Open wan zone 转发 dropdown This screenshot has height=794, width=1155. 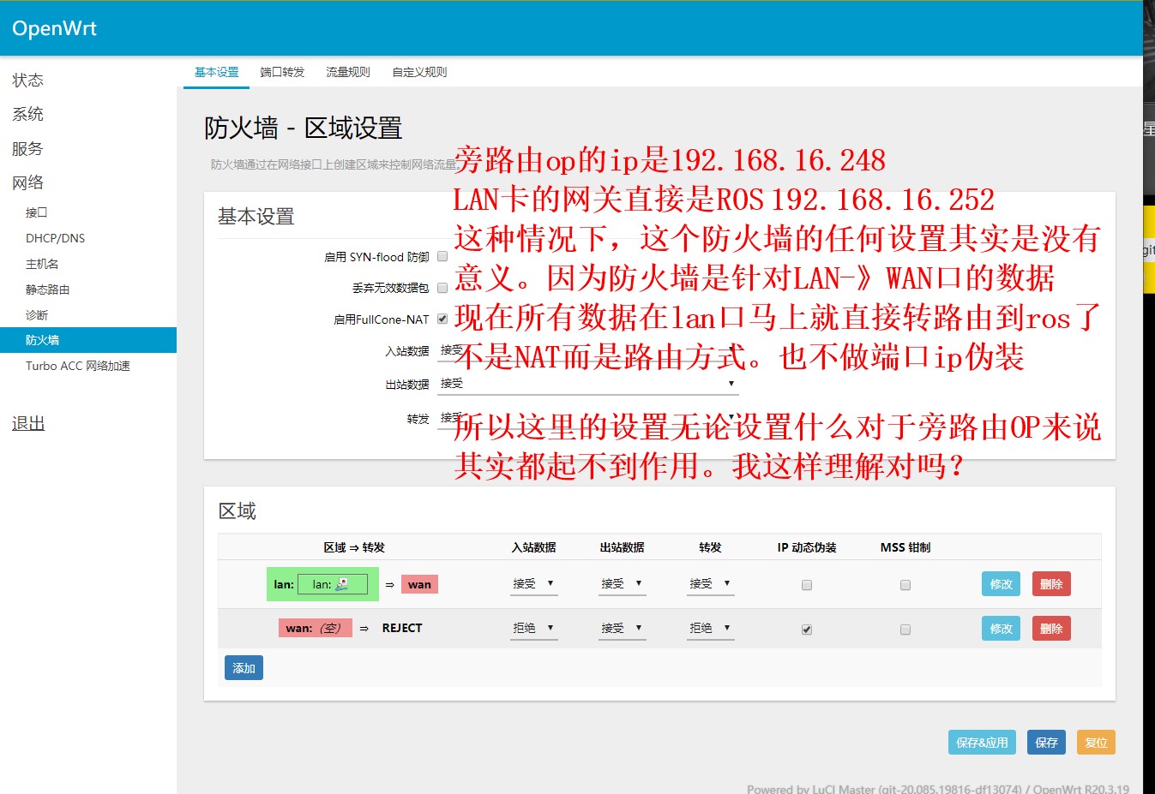pyautogui.click(x=710, y=628)
